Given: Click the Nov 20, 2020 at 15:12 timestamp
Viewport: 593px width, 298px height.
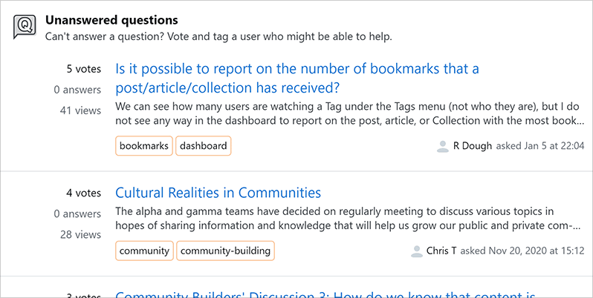Looking at the screenshot, I should (528, 251).
